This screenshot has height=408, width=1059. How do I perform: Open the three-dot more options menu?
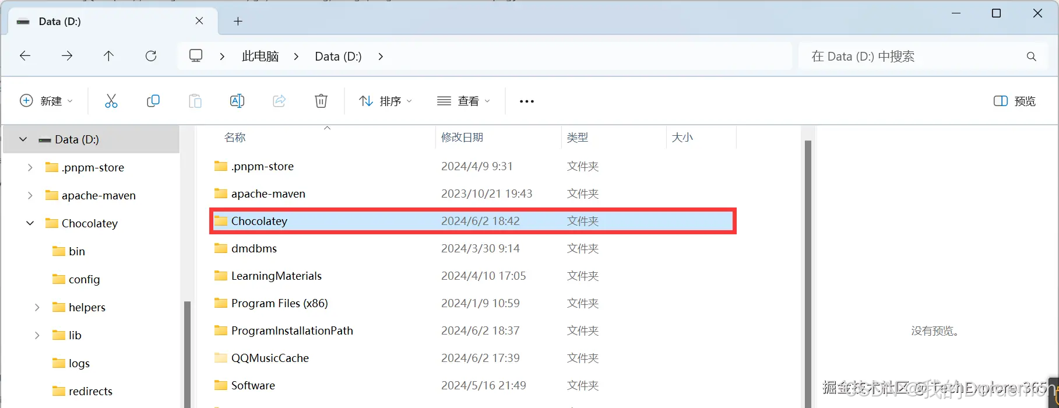527,101
